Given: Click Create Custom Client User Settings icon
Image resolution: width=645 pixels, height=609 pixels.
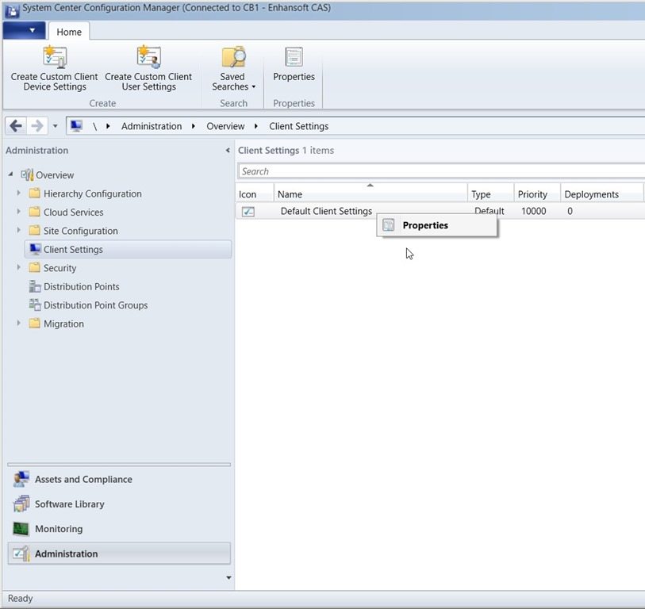Looking at the screenshot, I should 148,57.
